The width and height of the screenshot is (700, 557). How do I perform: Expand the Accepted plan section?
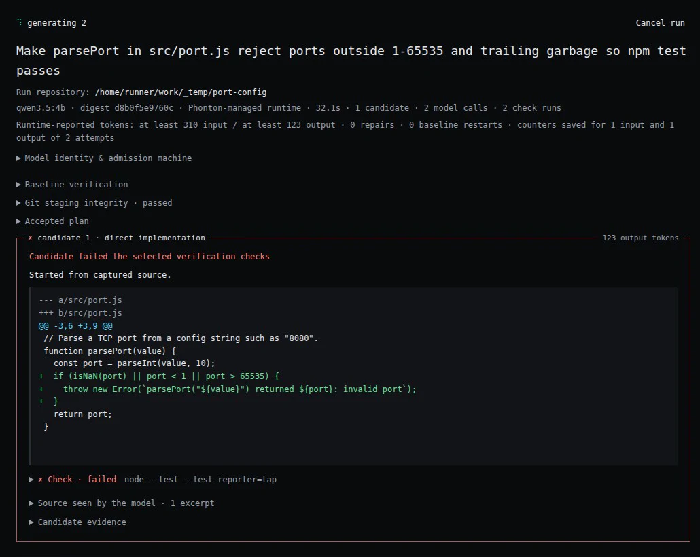(53, 221)
